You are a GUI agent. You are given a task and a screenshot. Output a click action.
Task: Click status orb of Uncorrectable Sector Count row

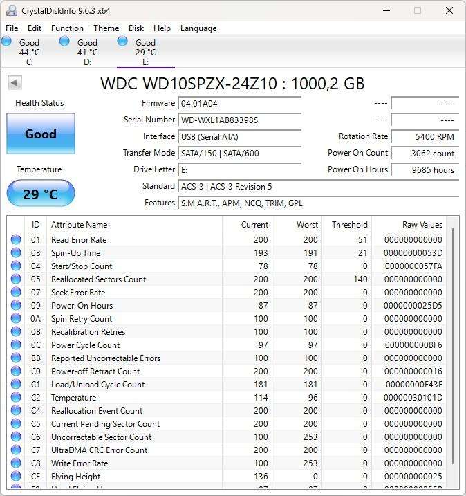(16, 437)
